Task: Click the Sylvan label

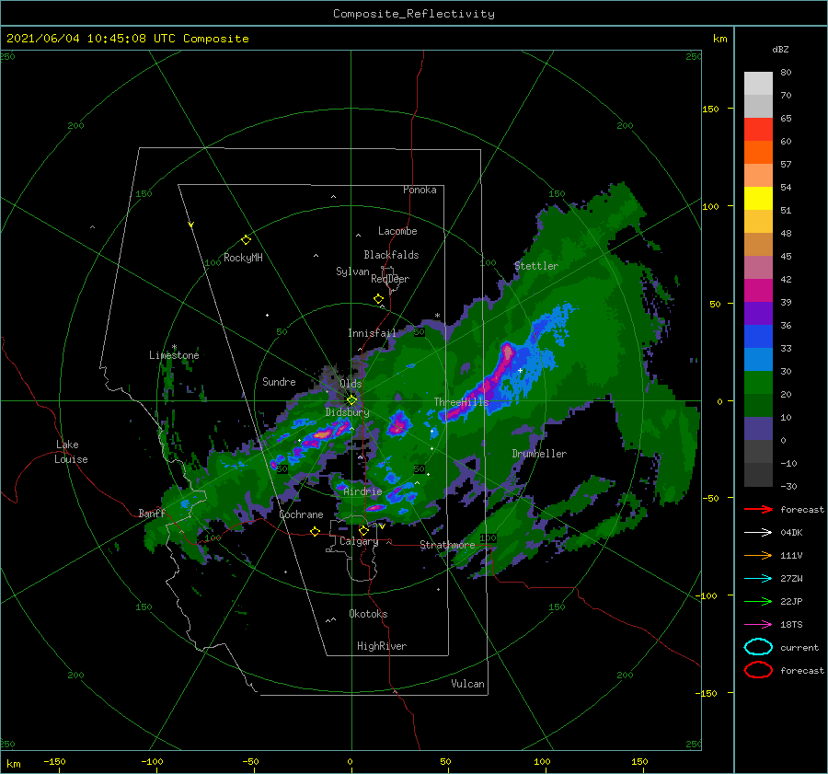Action: [352, 271]
